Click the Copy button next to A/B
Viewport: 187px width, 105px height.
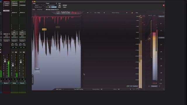pos(99,13)
